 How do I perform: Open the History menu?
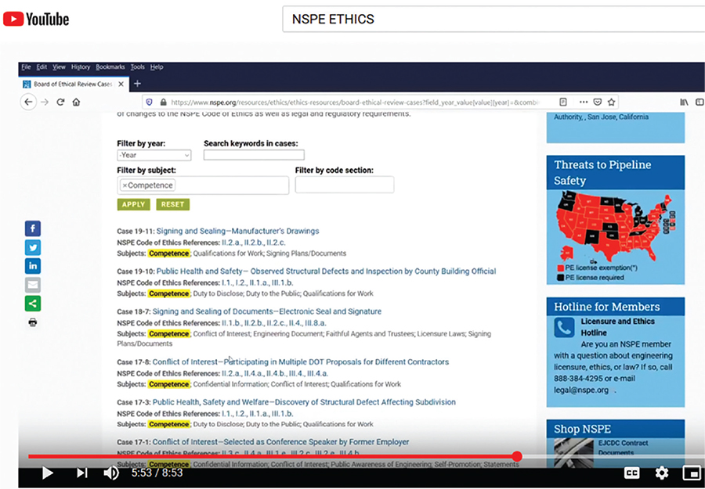81,67
